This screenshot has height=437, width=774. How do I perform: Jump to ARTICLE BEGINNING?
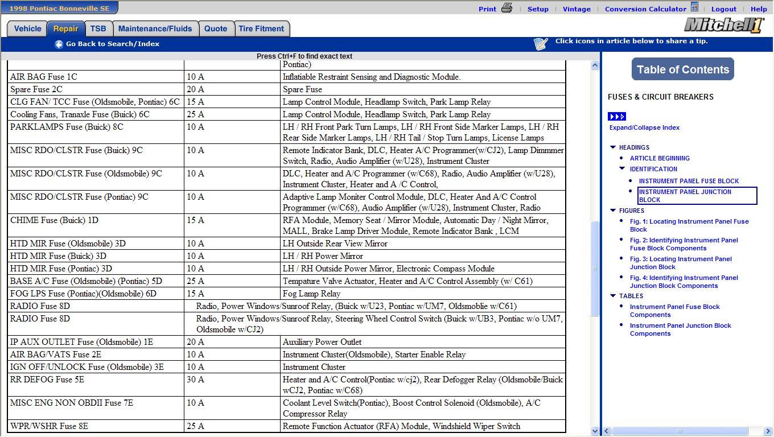tap(660, 158)
